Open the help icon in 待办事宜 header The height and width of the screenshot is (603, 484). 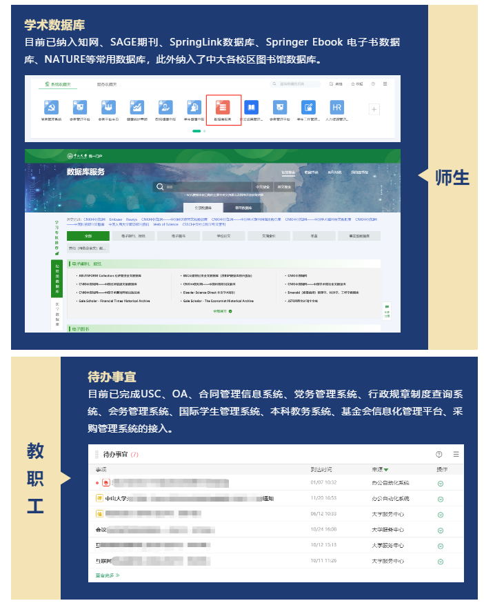[x=438, y=455]
